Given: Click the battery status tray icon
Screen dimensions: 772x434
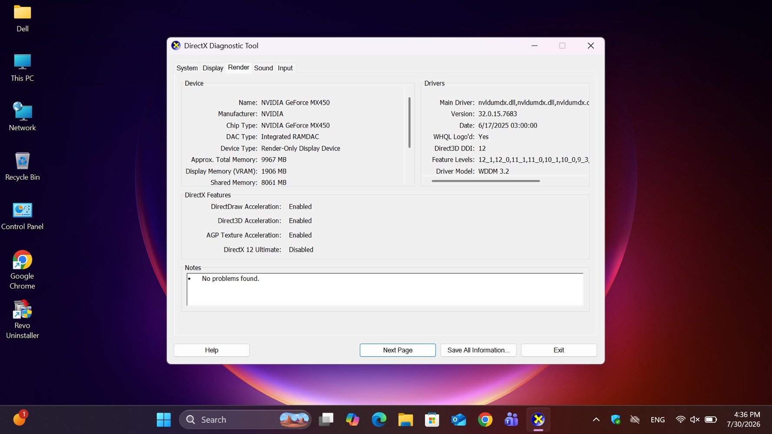Looking at the screenshot, I should click(711, 420).
